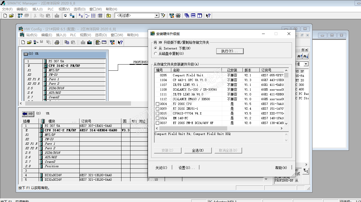Viewport: 361px width, 202px height.
Task: Open 视图(V) menu in HW Config
Action: click(85, 35)
